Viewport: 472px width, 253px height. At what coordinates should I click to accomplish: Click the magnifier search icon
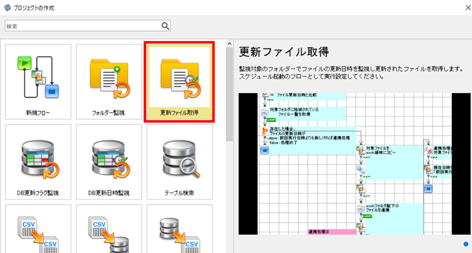coord(166,26)
